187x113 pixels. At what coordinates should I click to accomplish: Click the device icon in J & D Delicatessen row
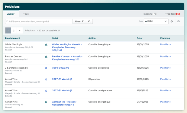(46, 68)
